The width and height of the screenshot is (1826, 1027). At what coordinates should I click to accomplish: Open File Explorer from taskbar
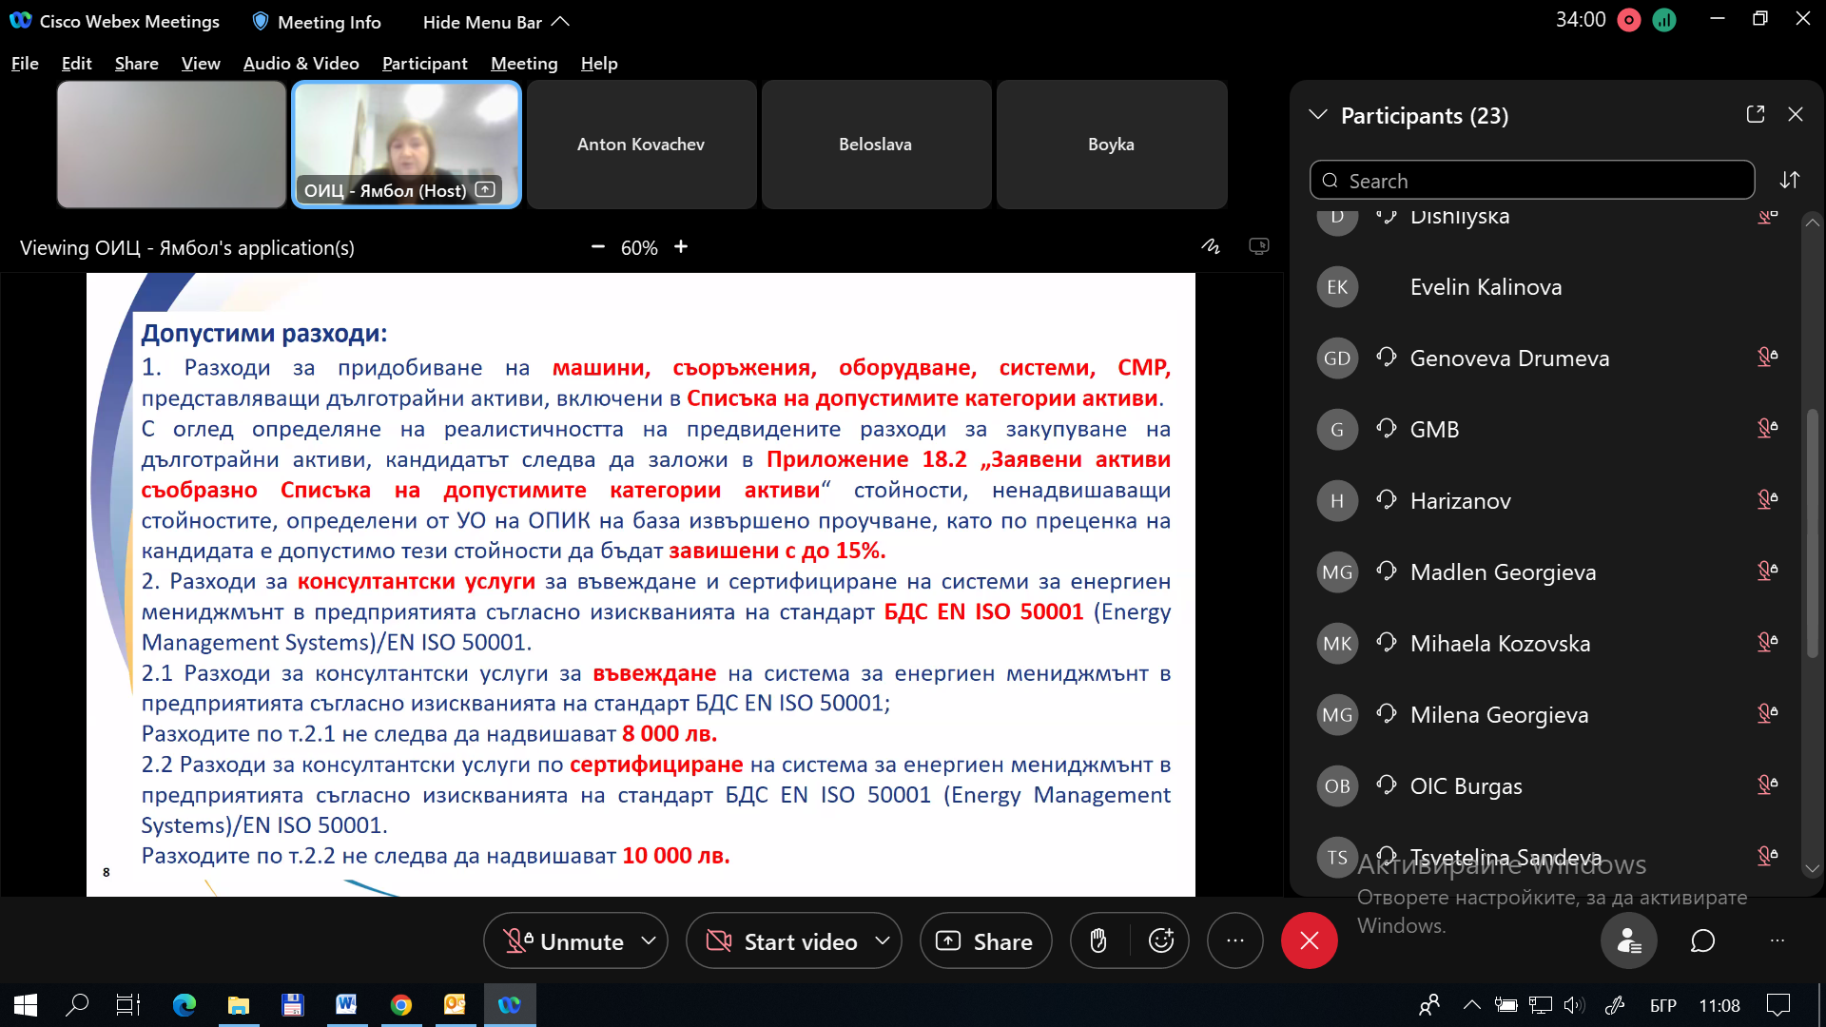click(238, 1004)
